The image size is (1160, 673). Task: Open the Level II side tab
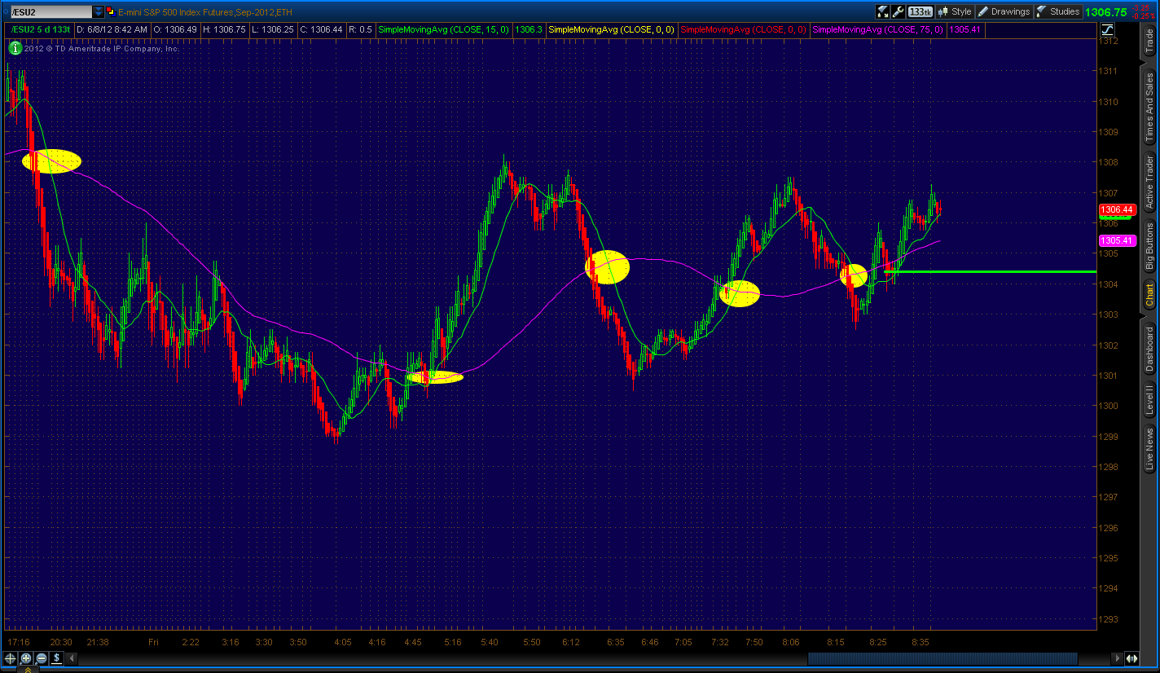click(1149, 398)
